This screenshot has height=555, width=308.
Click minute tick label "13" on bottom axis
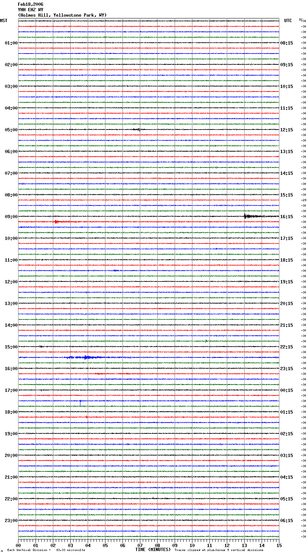[244, 545]
